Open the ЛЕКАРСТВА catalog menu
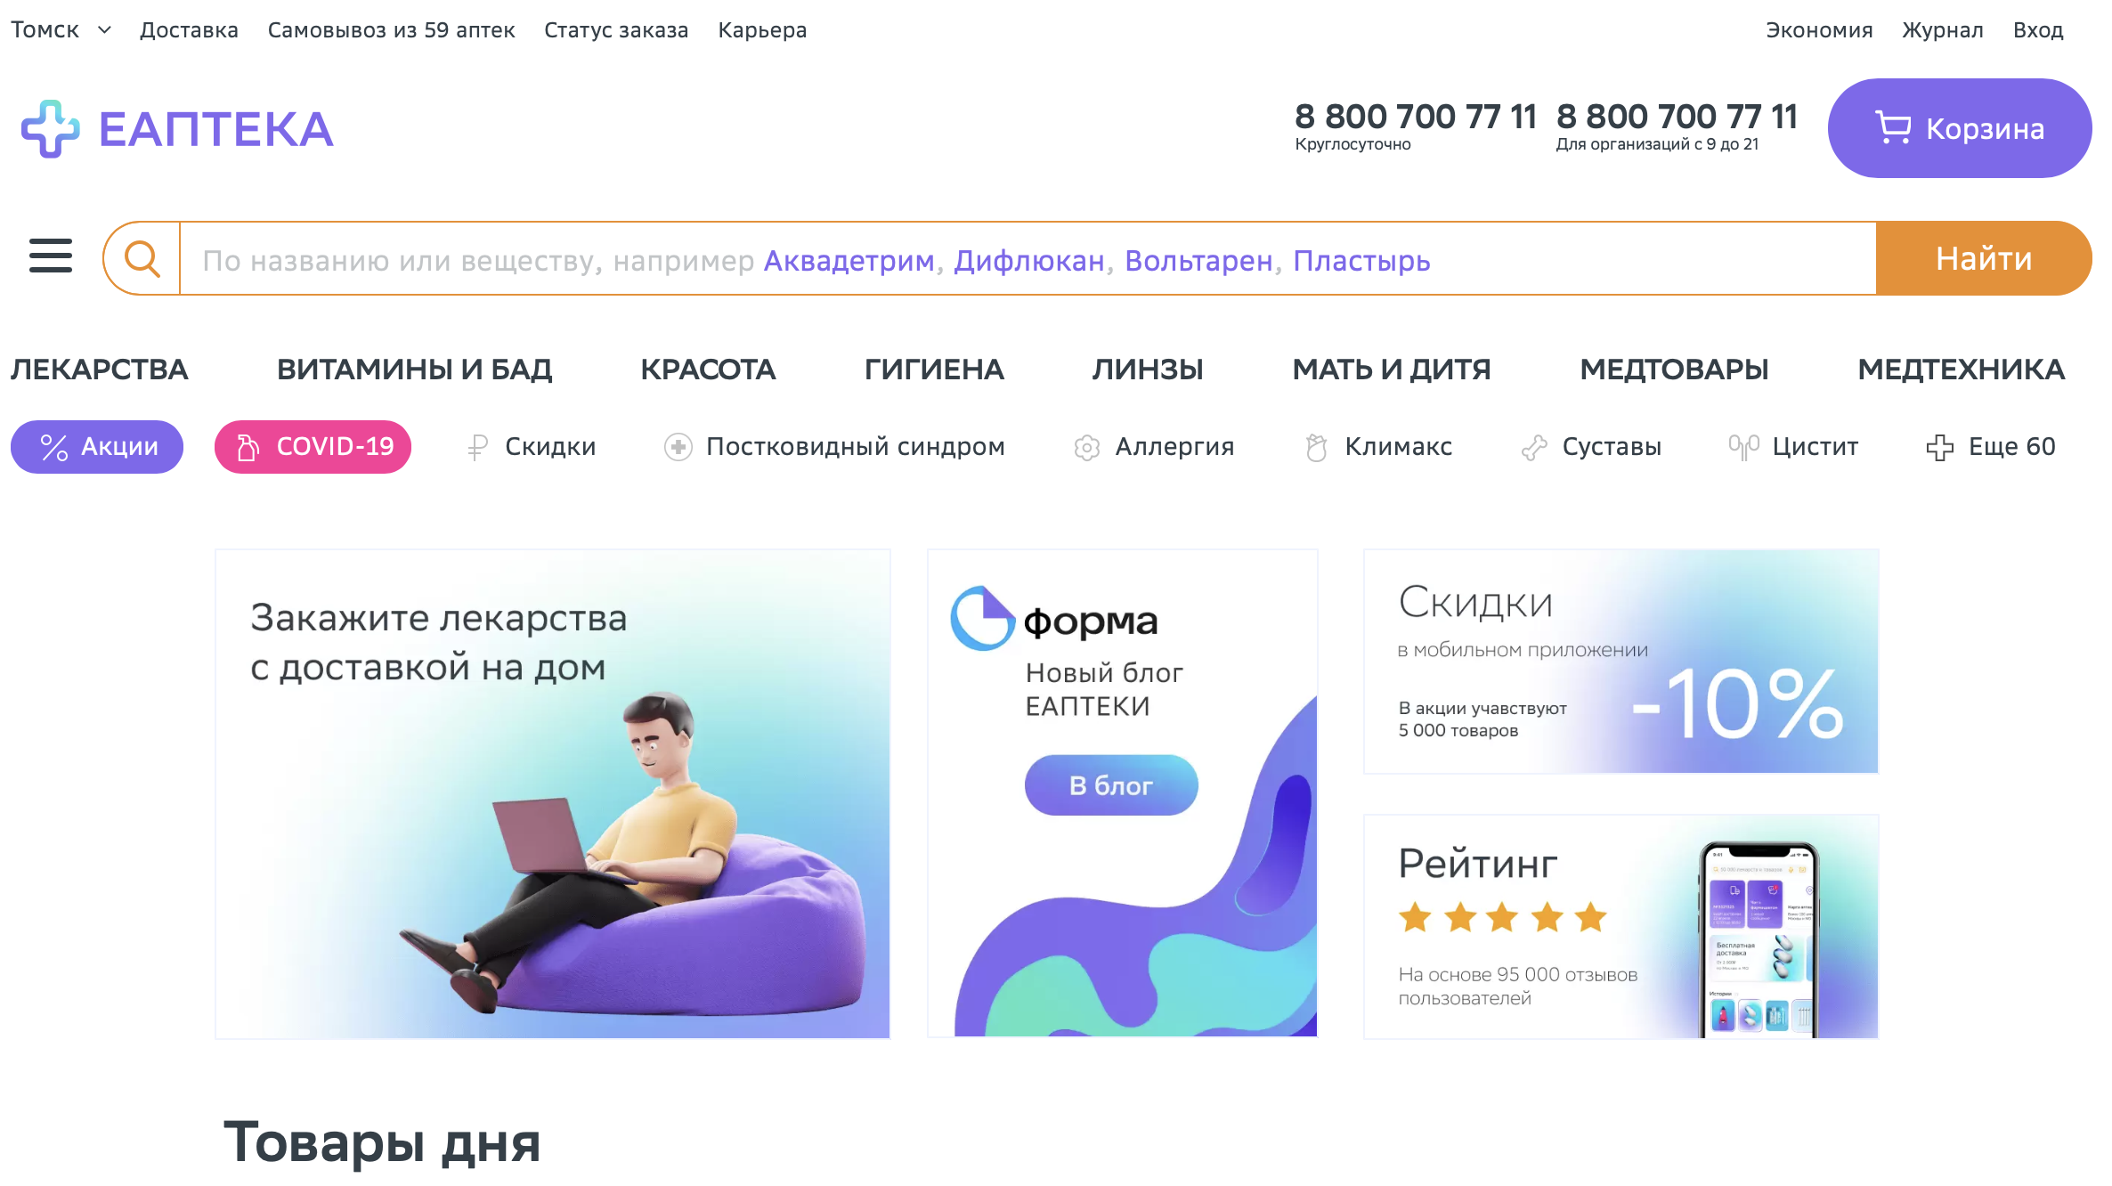Viewport: 2112px width, 1186px height. click(x=99, y=370)
